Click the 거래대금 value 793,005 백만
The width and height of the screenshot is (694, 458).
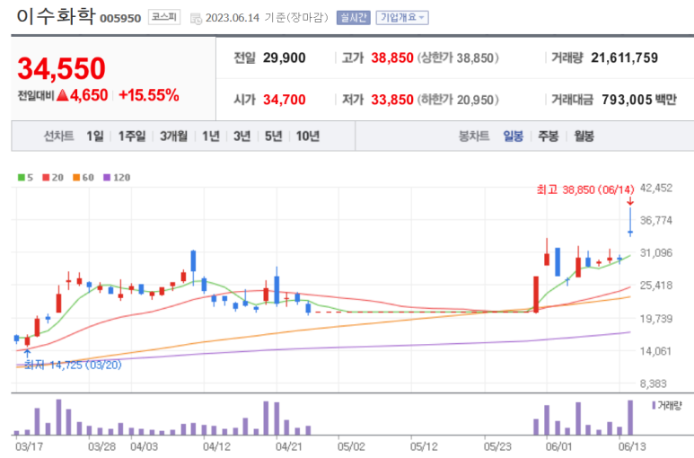coord(639,100)
